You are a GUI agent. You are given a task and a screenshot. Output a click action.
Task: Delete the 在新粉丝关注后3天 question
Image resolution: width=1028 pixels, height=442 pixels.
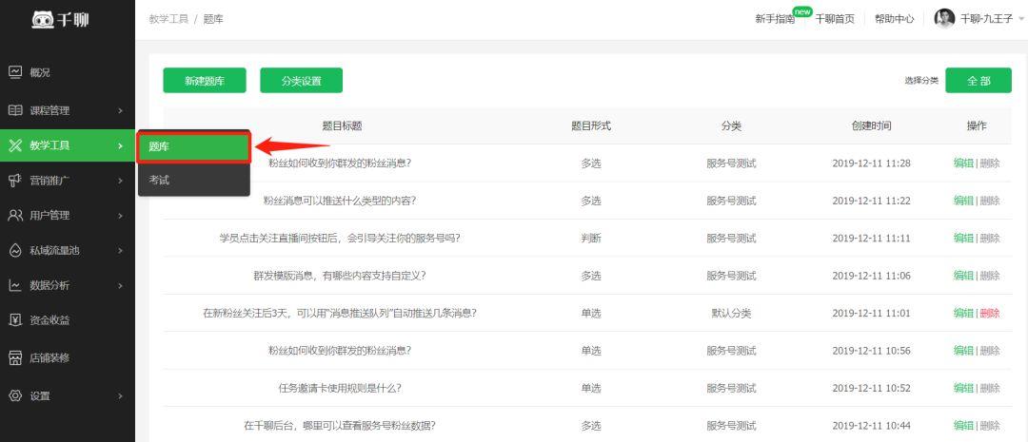coord(990,313)
